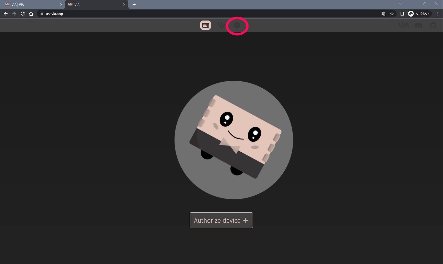Click the VIA chip mascot image
Viewport: 443px width, 264px height.
234,140
